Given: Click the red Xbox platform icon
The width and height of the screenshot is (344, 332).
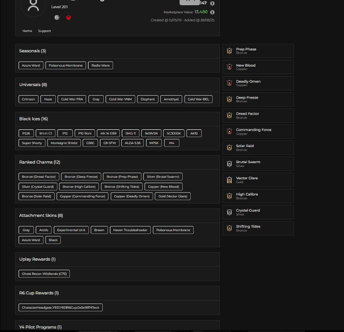Looking at the screenshot, I should coord(69,18).
